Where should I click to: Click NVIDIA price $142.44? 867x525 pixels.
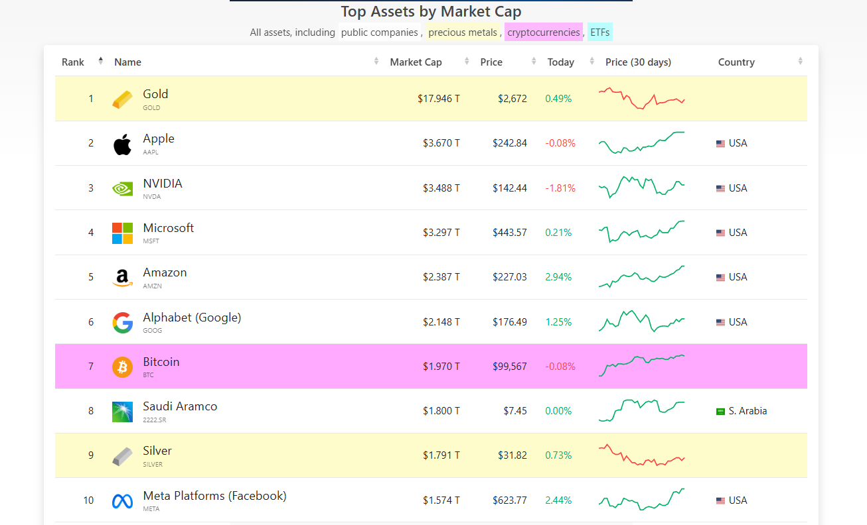click(510, 188)
